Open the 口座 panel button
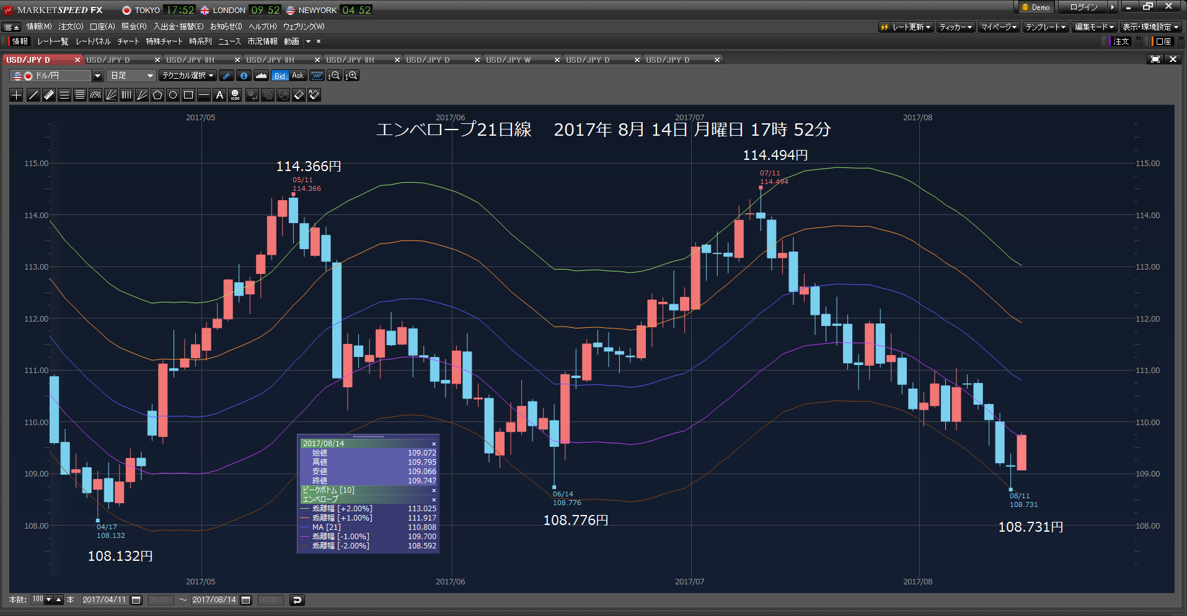1187x616 pixels. 1163,42
